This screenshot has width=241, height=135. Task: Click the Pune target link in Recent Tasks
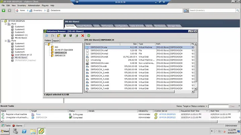tap(38, 114)
